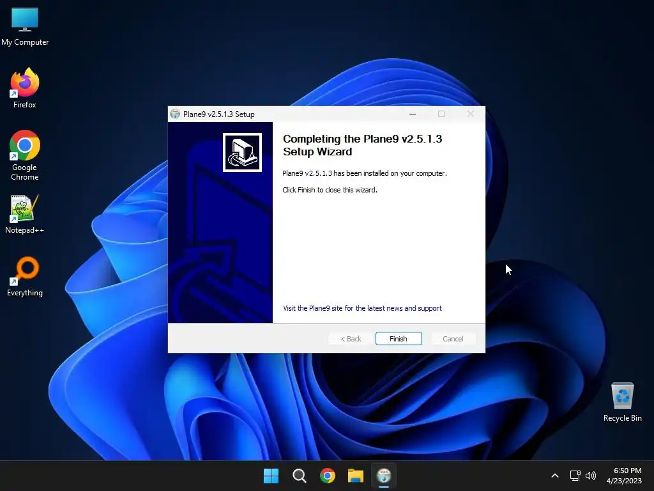Click the 'Click Finish to close this wizard' text
Viewport: 654px width, 491px height.
pyautogui.click(x=330, y=190)
